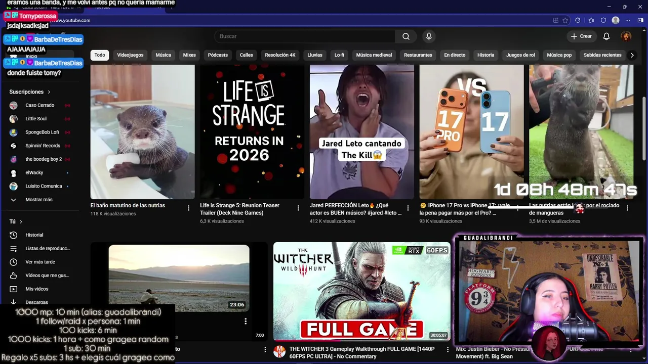Open iPhone 17 Pro vs iPhone 17 title

[465, 209]
